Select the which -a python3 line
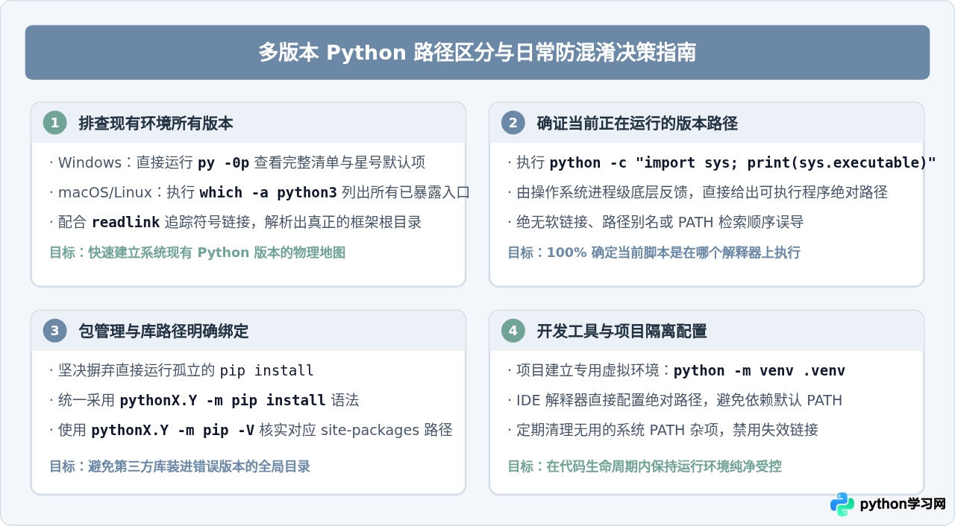The width and height of the screenshot is (955, 526). 260,192
